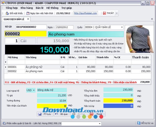Screen dimensions: 156x127
Task: Open the guythoigian.com link
Action: tap(86, 13)
